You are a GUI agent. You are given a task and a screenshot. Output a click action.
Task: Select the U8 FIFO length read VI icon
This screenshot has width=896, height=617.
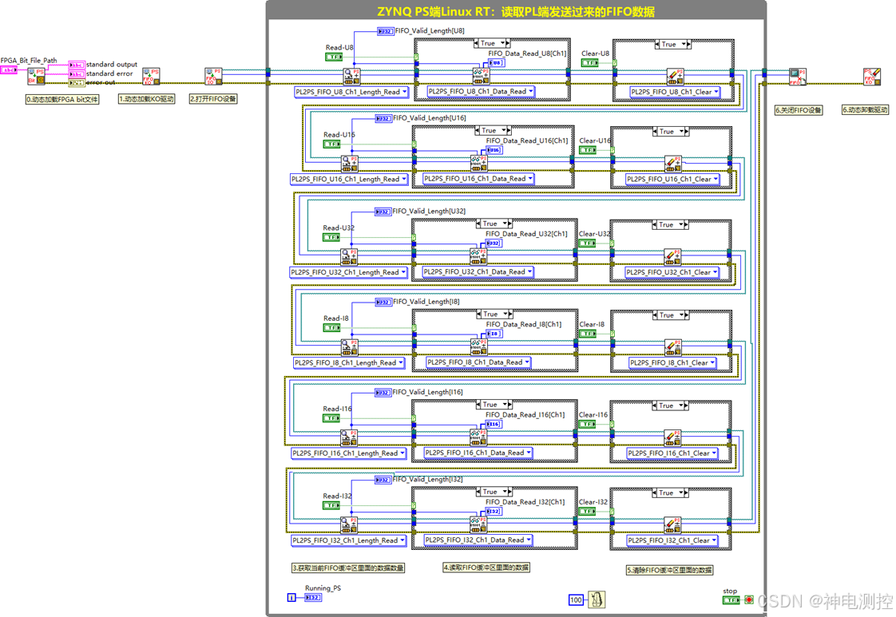point(351,77)
